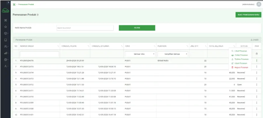Open actions menu for order PO-260512-014
Viewport: 263px width, 118px height.
click(x=257, y=73)
